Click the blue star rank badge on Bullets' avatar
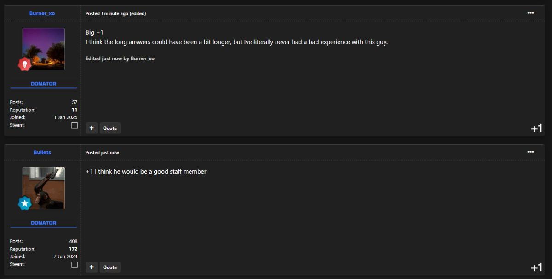 click(25, 203)
